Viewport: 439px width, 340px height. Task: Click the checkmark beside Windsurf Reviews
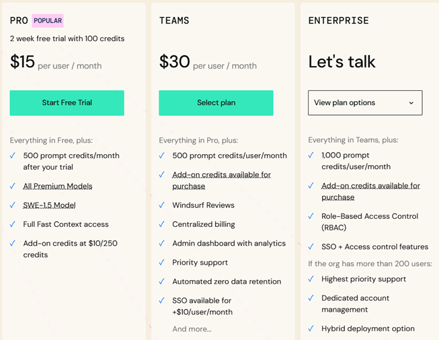coord(162,205)
